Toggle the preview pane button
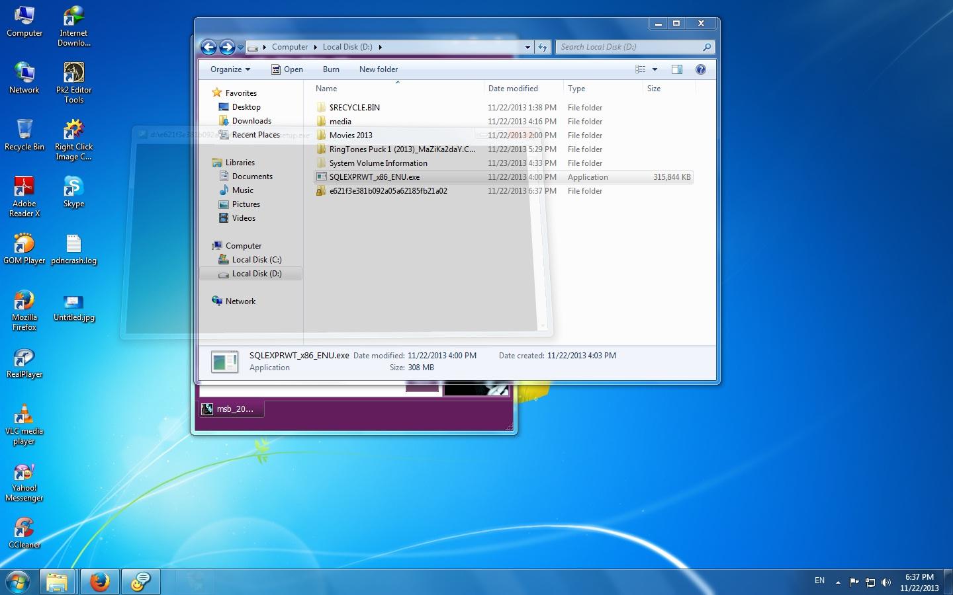The height and width of the screenshot is (595, 953). [x=676, y=69]
